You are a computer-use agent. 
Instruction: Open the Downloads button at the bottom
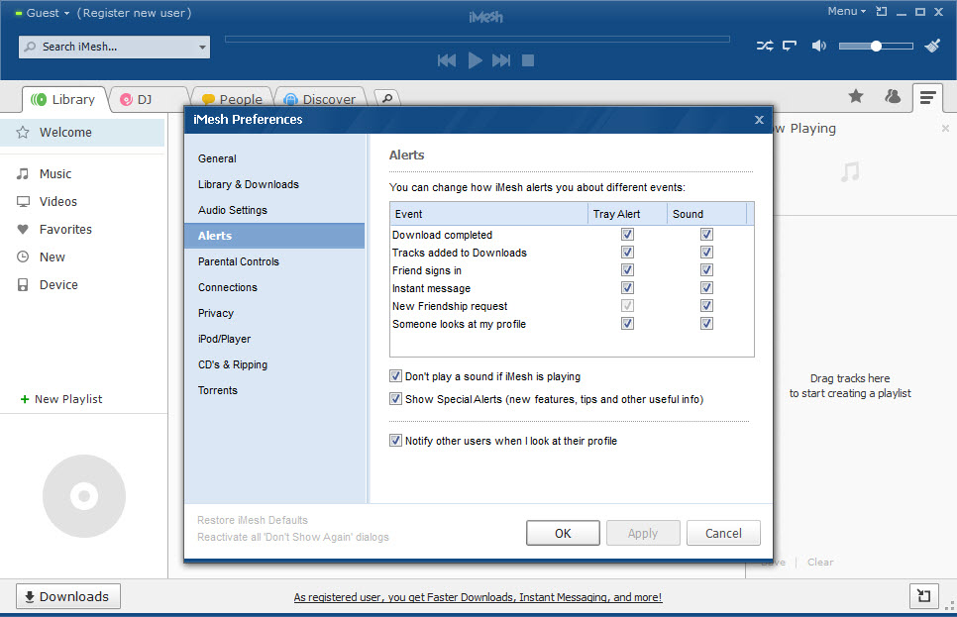point(67,596)
